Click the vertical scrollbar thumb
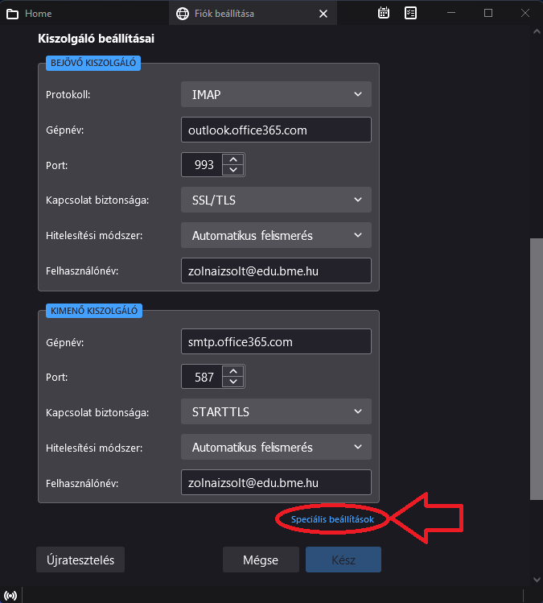Viewport: 543px width, 603px height. (536, 370)
